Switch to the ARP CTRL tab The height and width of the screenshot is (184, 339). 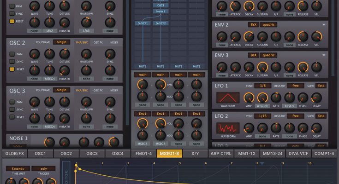(x=221, y=154)
